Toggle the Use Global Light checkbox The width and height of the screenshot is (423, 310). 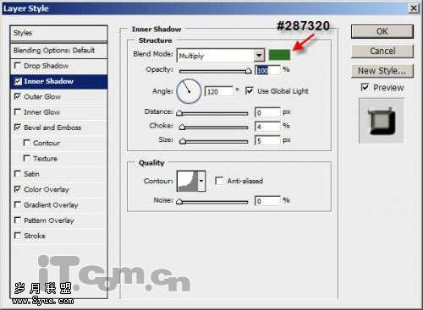point(249,90)
